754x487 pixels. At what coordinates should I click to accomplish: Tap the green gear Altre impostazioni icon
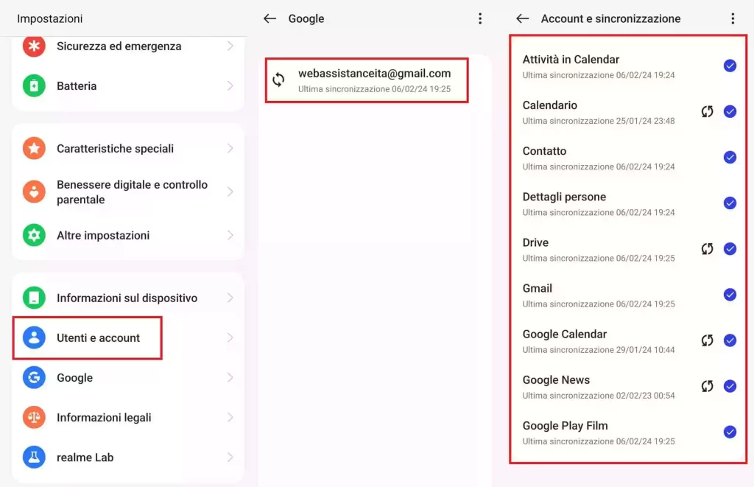tap(34, 235)
